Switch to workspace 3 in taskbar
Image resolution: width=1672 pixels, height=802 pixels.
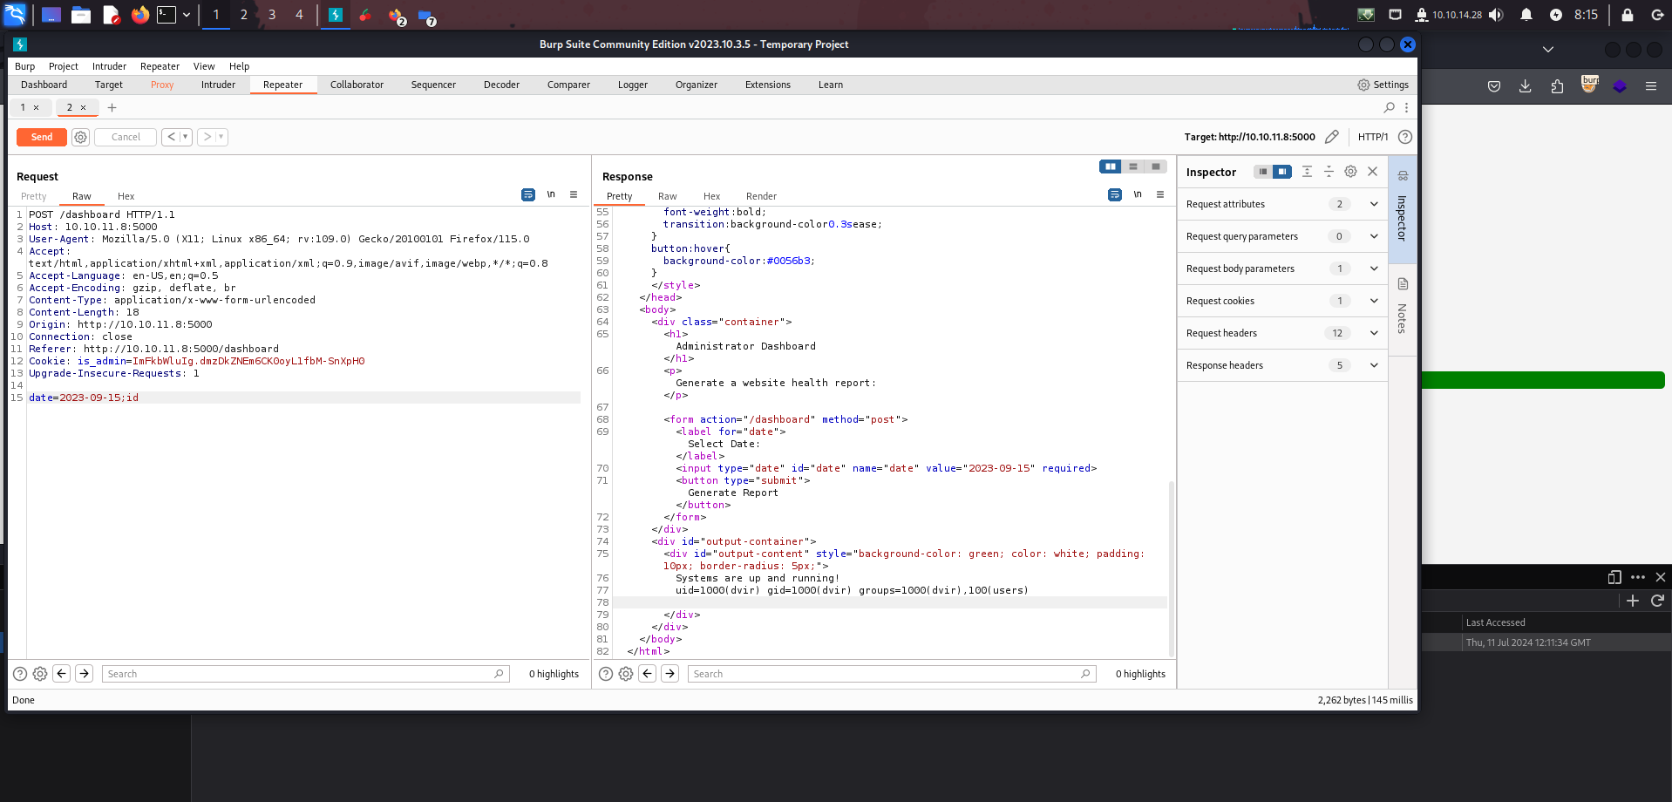[272, 15]
